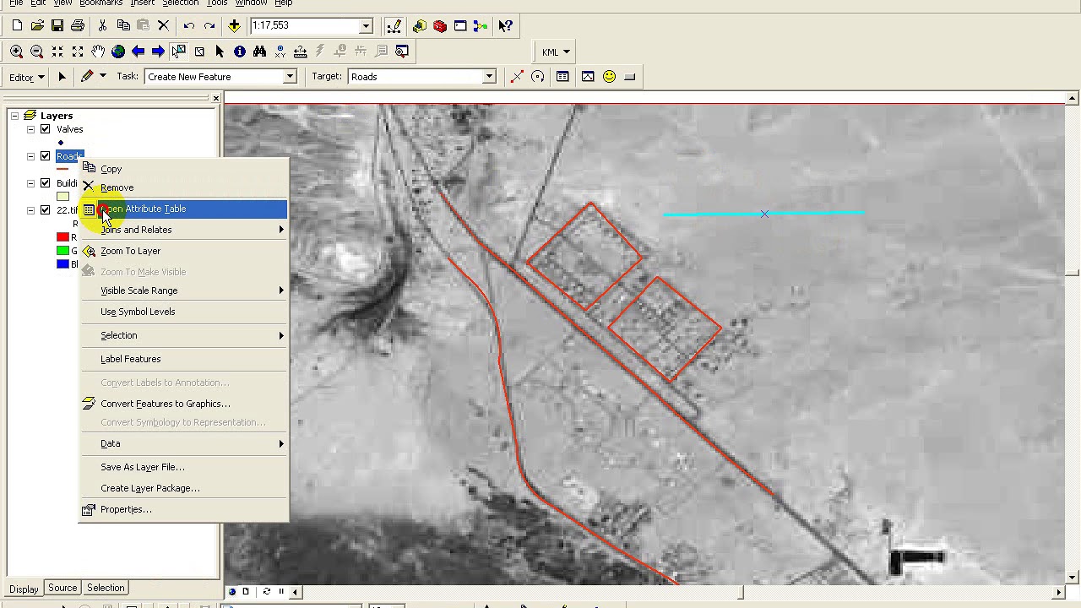This screenshot has height=608, width=1081.
Task: Select the Sketch pencil tool
Action: pos(87,77)
